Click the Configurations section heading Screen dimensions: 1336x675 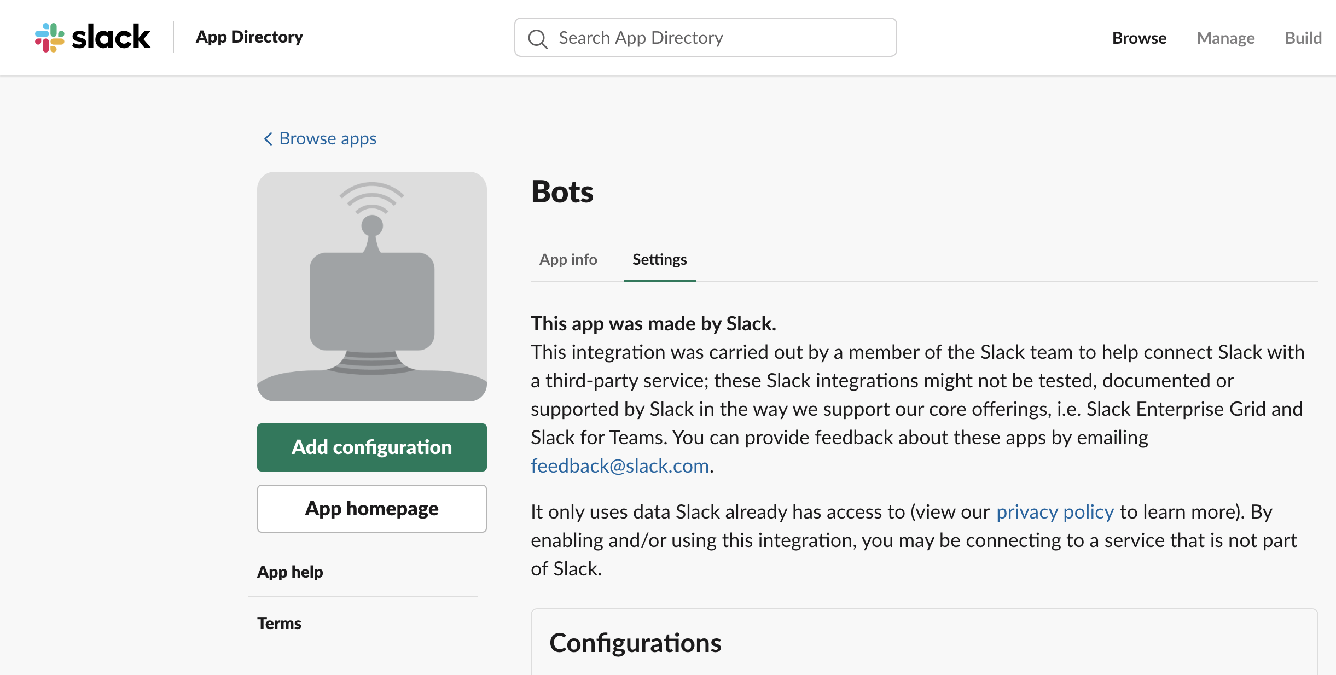[x=635, y=643]
